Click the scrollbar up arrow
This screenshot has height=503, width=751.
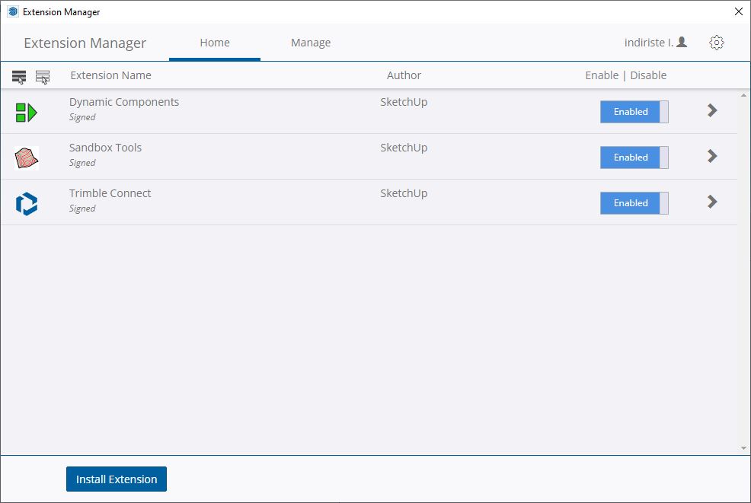(743, 95)
